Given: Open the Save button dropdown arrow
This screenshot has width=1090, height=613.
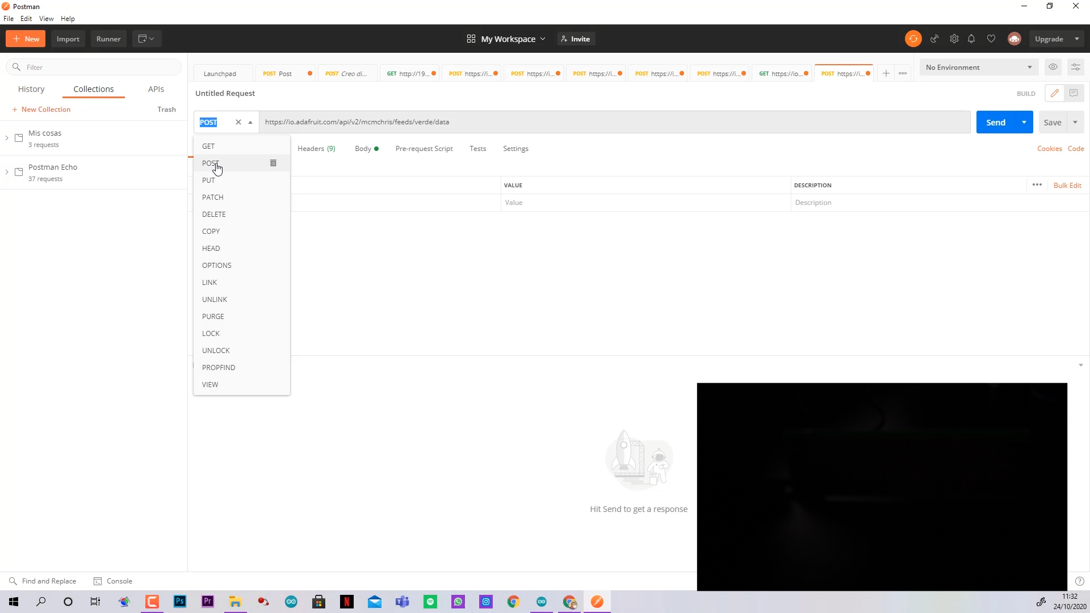Looking at the screenshot, I should pyautogui.click(x=1075, y=122).
